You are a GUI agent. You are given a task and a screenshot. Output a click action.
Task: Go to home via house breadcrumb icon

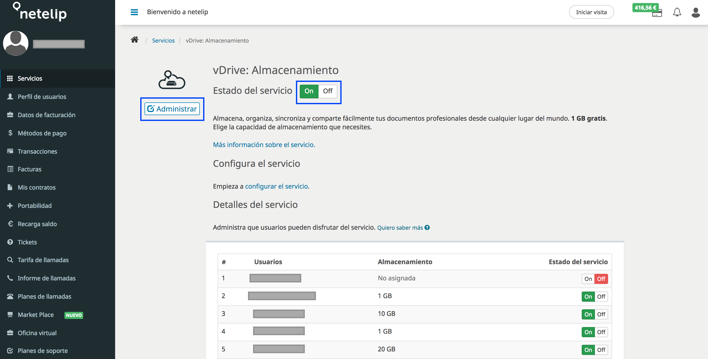pyautogui.click(x=134, y=40)
